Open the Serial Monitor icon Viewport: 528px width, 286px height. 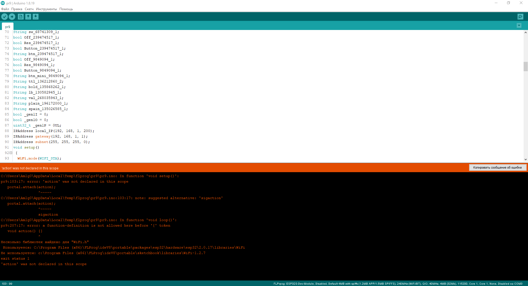(x=520, y=17)
